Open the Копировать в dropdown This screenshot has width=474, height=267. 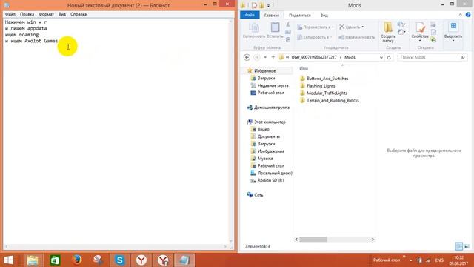[x=314, y=37]
